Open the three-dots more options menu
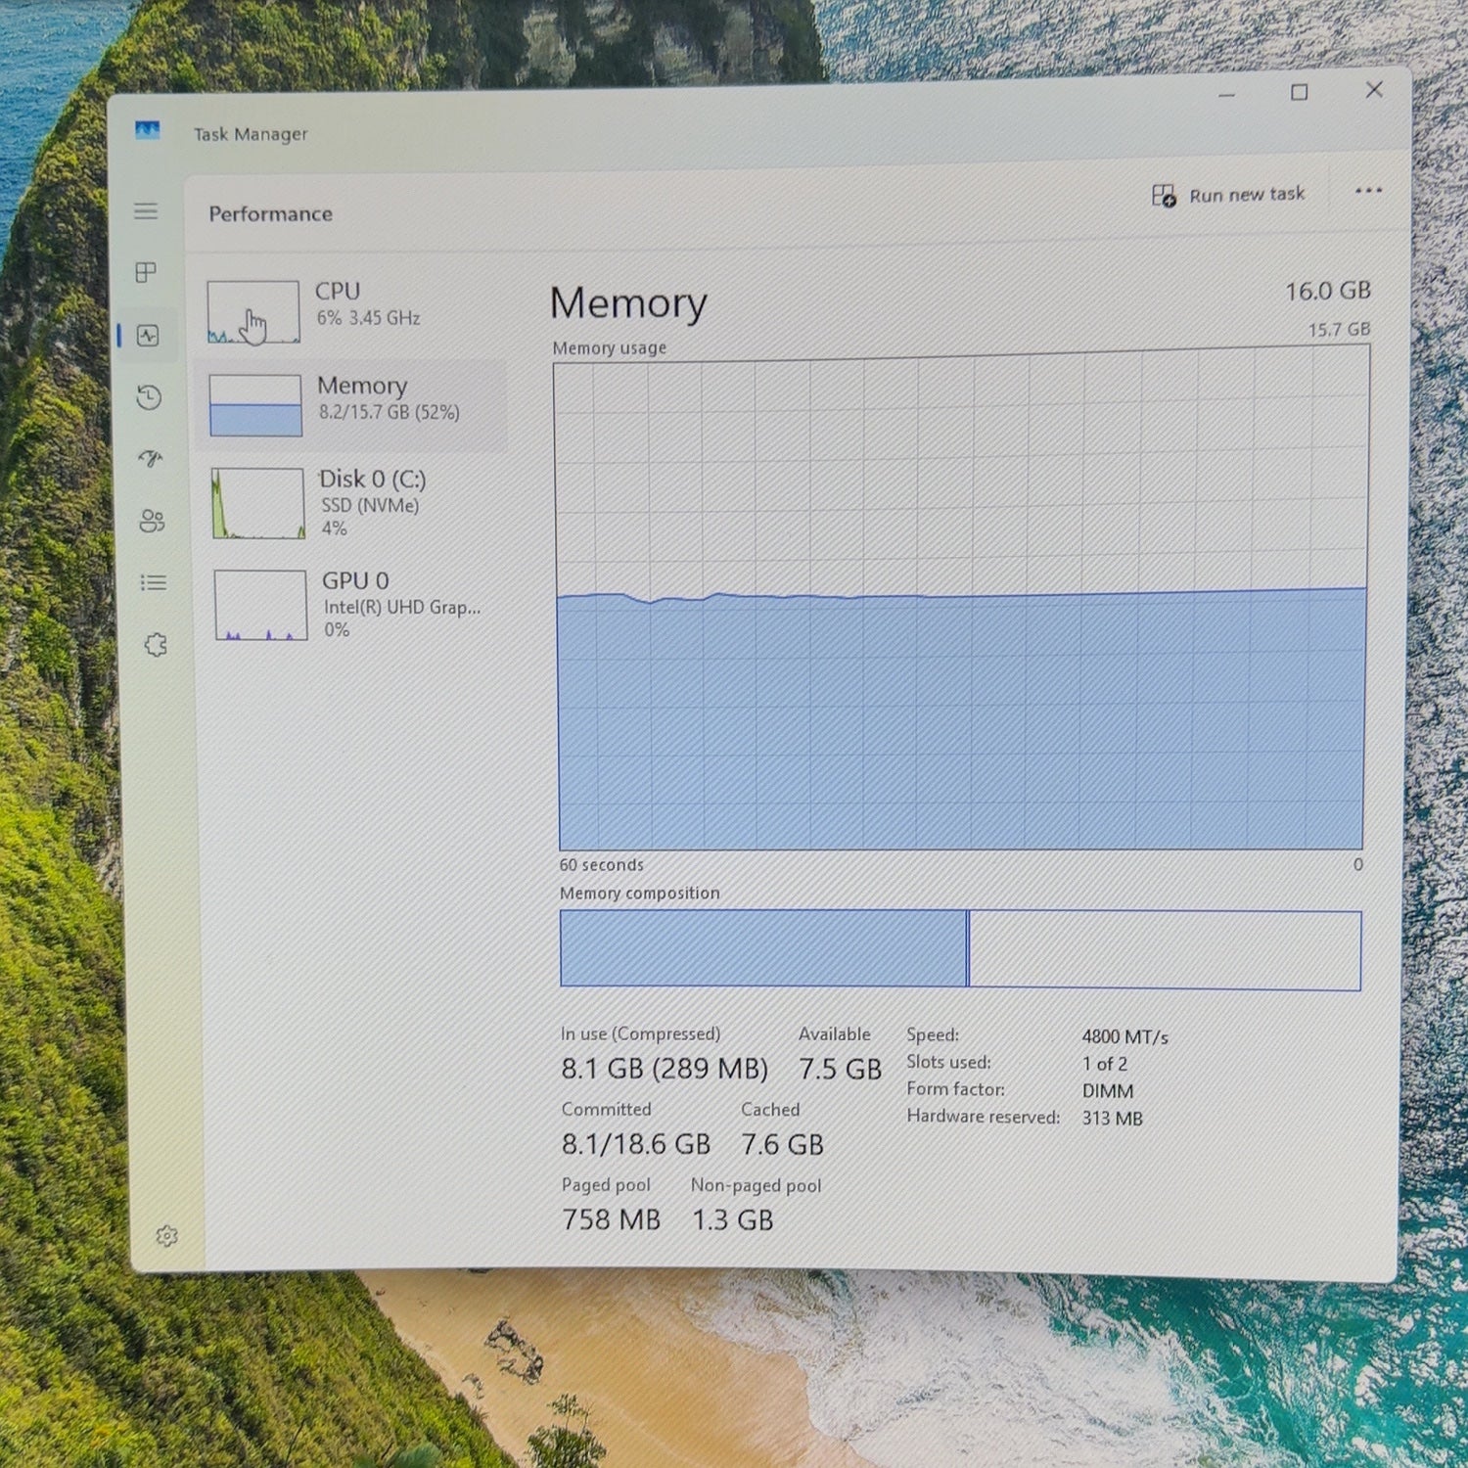Image resolution: width=1468 pixels, height=1468 pixels. [x=1368, y=191]
